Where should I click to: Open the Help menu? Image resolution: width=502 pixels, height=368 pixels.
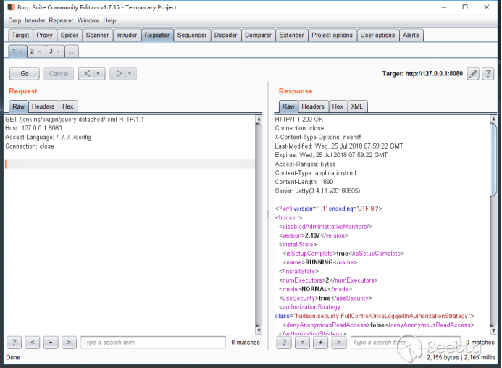click(109, 20)
